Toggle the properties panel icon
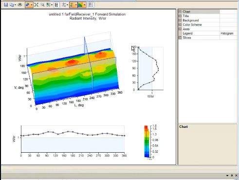The image size is (239, 180). point(91,5)
